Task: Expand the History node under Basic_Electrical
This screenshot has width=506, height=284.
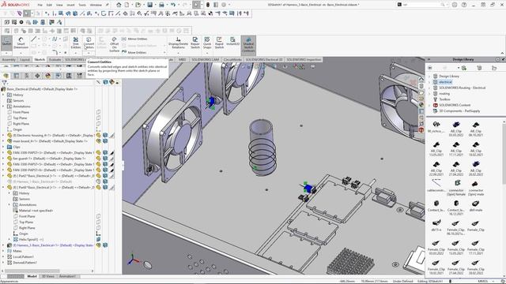Action: [x=3, y=95]
